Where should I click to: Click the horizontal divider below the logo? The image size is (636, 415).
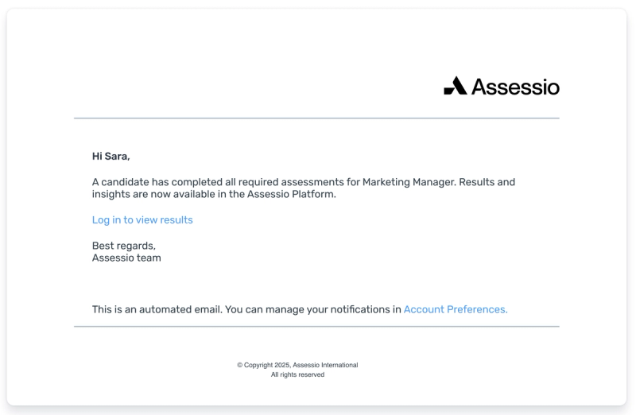coord(316,118)
